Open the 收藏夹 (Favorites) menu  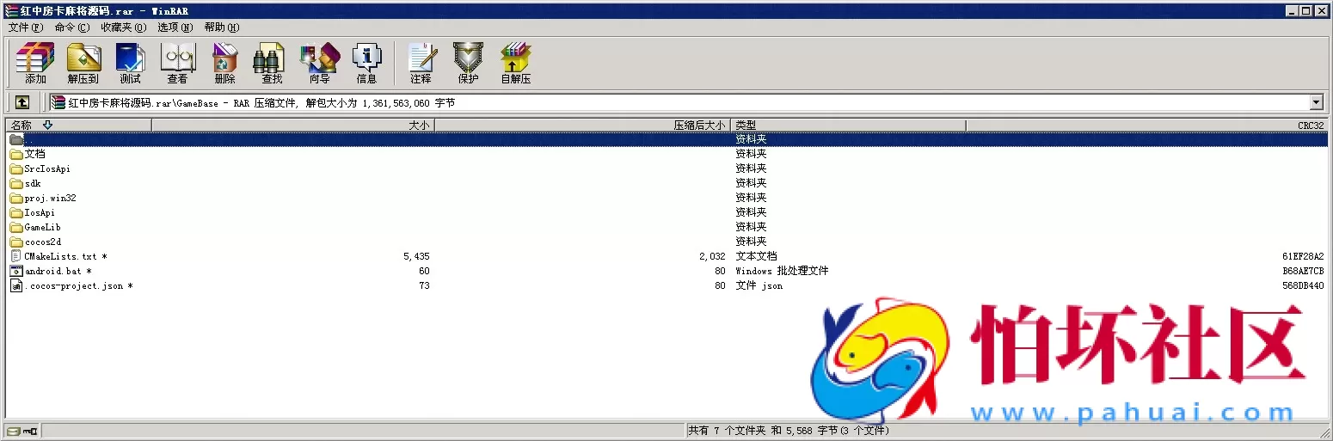point(123,28)
